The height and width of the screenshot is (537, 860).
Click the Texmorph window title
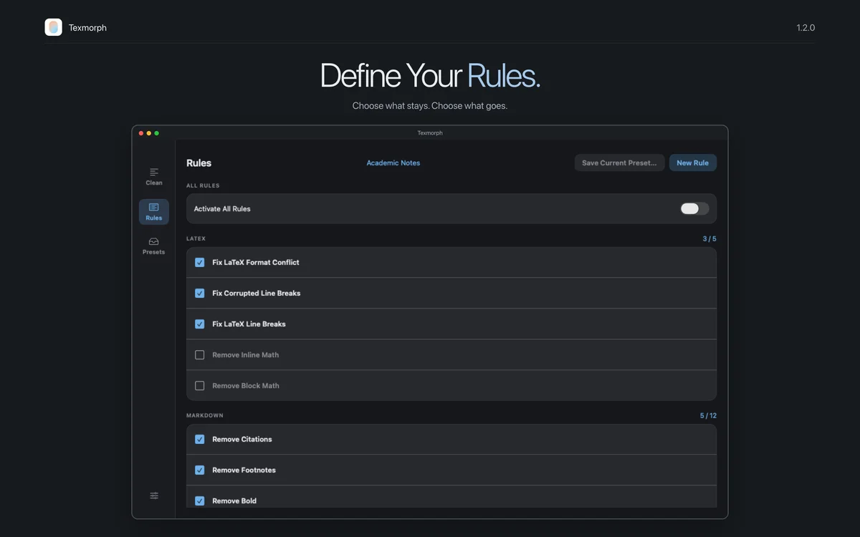[x=430, y=132]
